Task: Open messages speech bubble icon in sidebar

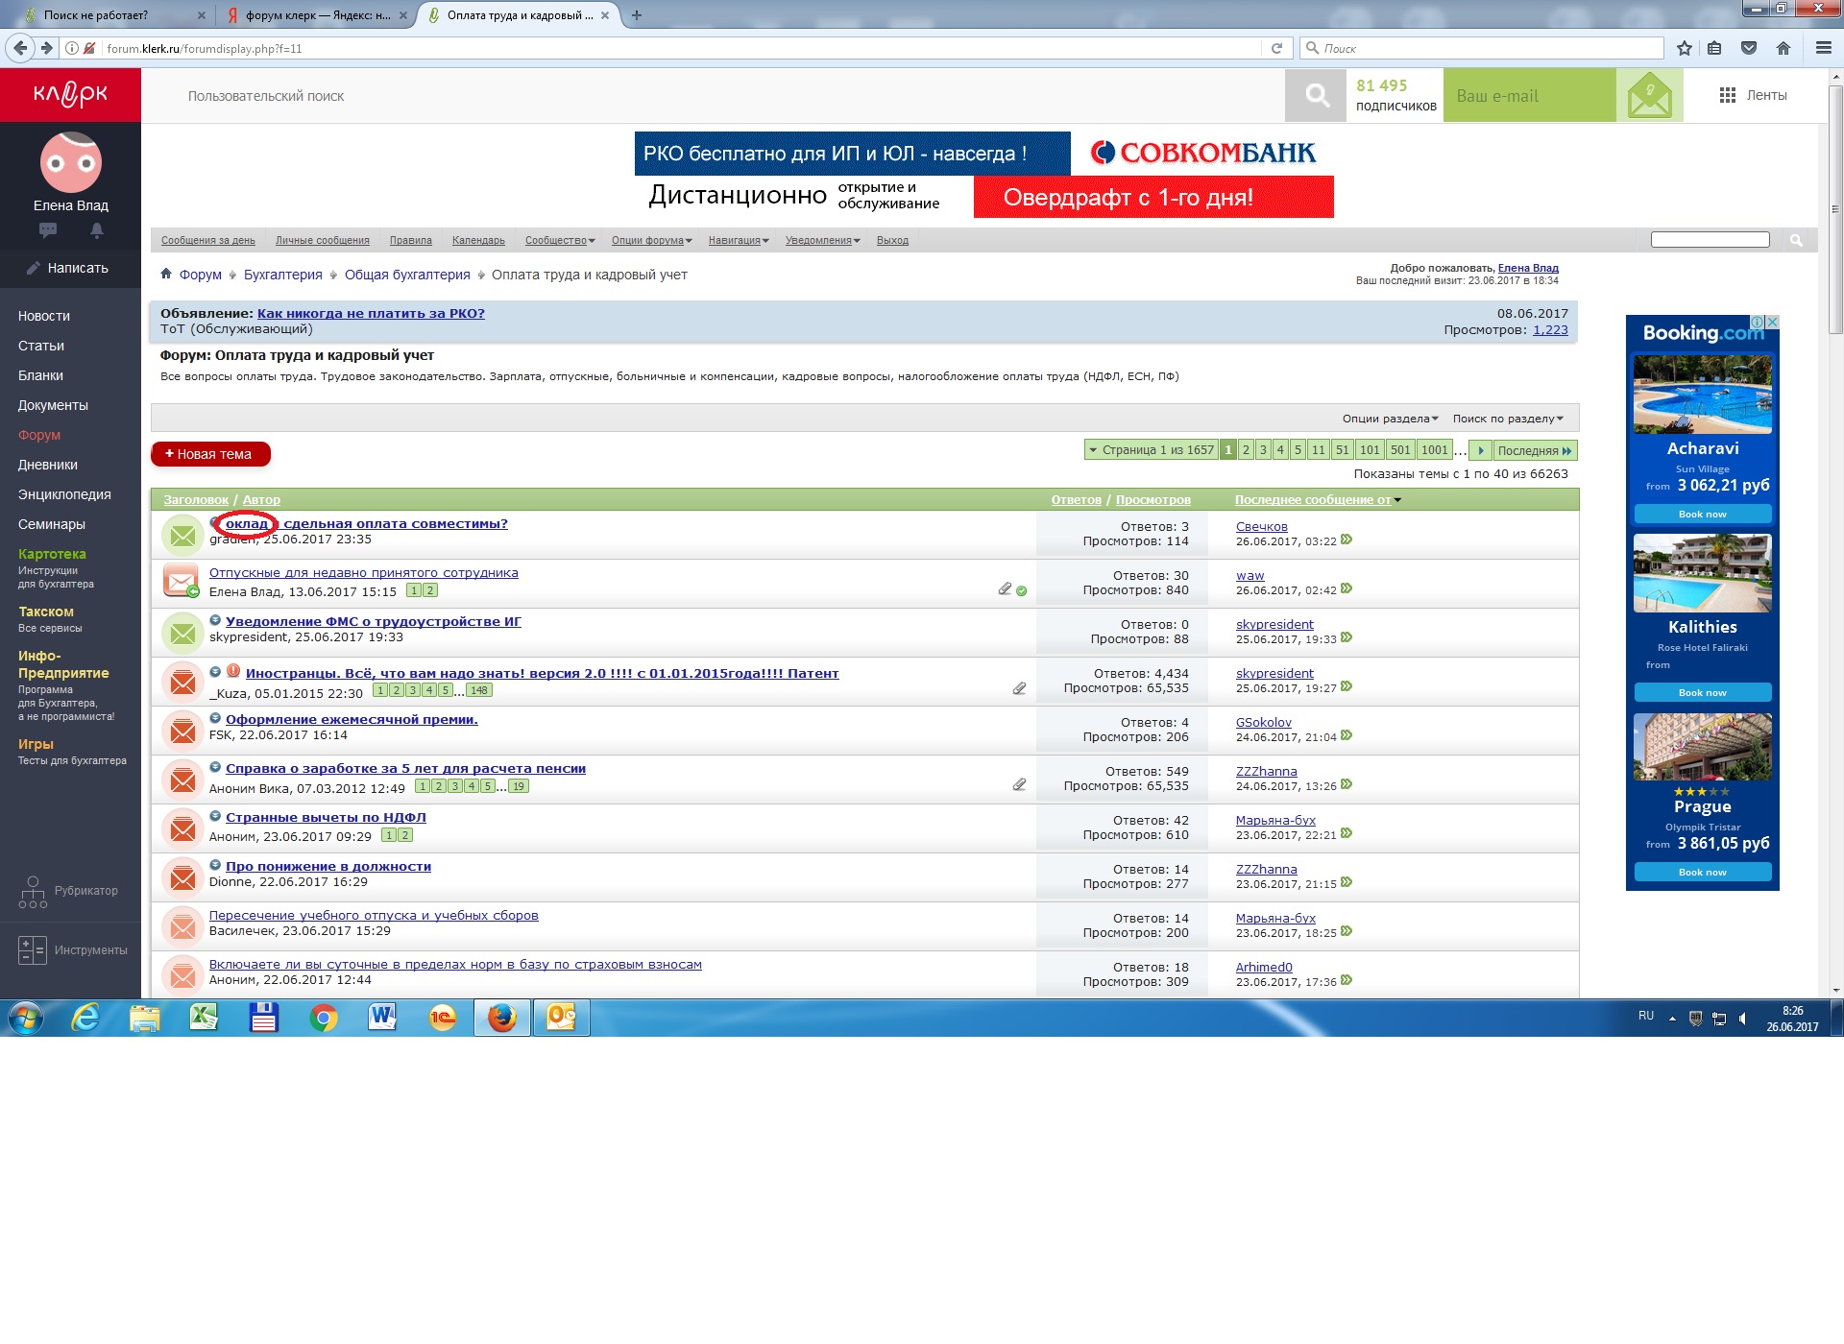Action: (48, 230)
